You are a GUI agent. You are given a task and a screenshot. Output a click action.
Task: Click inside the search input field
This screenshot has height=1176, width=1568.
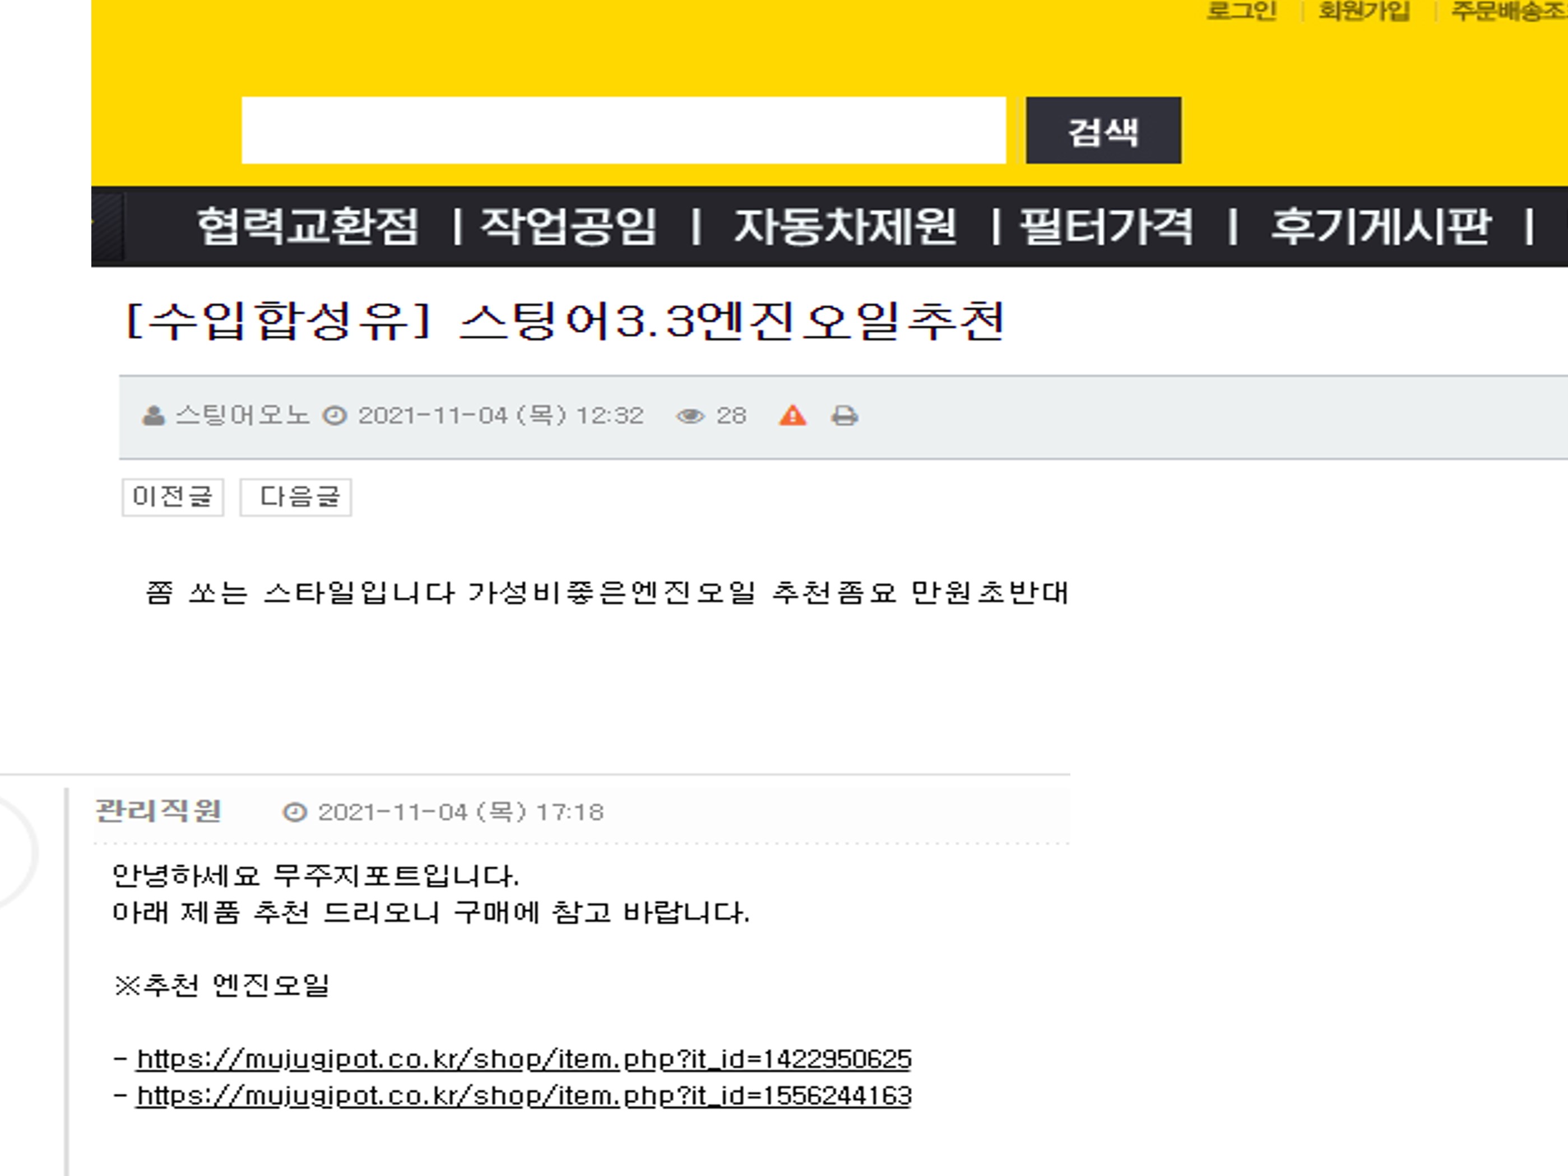point(623,131)
